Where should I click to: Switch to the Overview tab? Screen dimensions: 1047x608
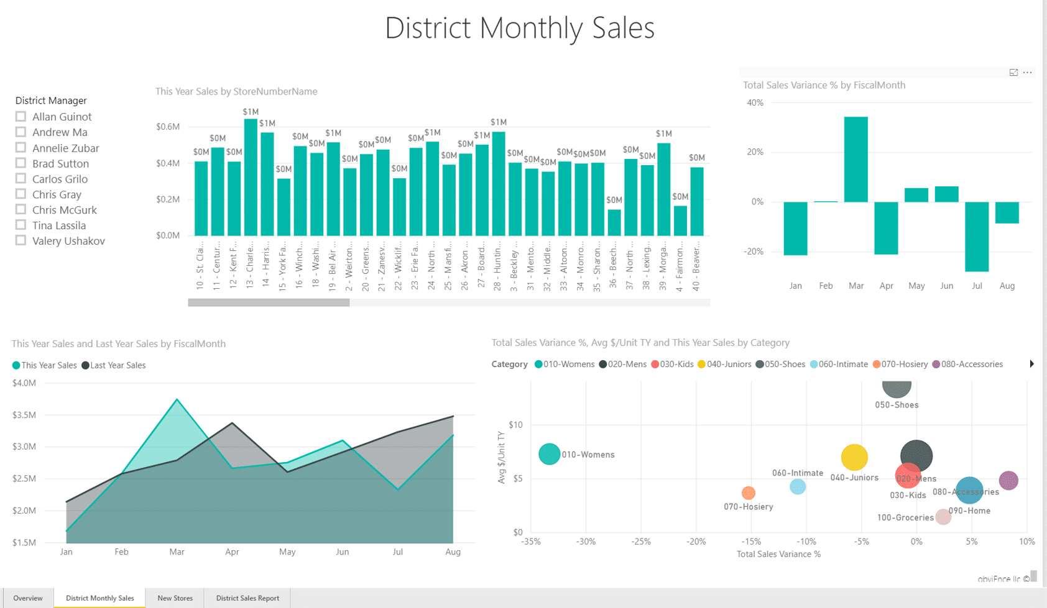28,598
